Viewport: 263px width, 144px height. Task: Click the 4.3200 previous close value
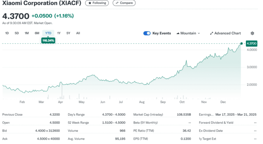click(x=55, y=115)
